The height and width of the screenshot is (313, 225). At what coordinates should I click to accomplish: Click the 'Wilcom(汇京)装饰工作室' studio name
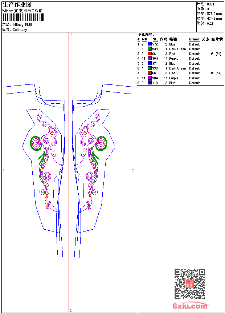click(22, 11)
